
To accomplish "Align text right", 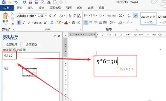I will [95, 23].
